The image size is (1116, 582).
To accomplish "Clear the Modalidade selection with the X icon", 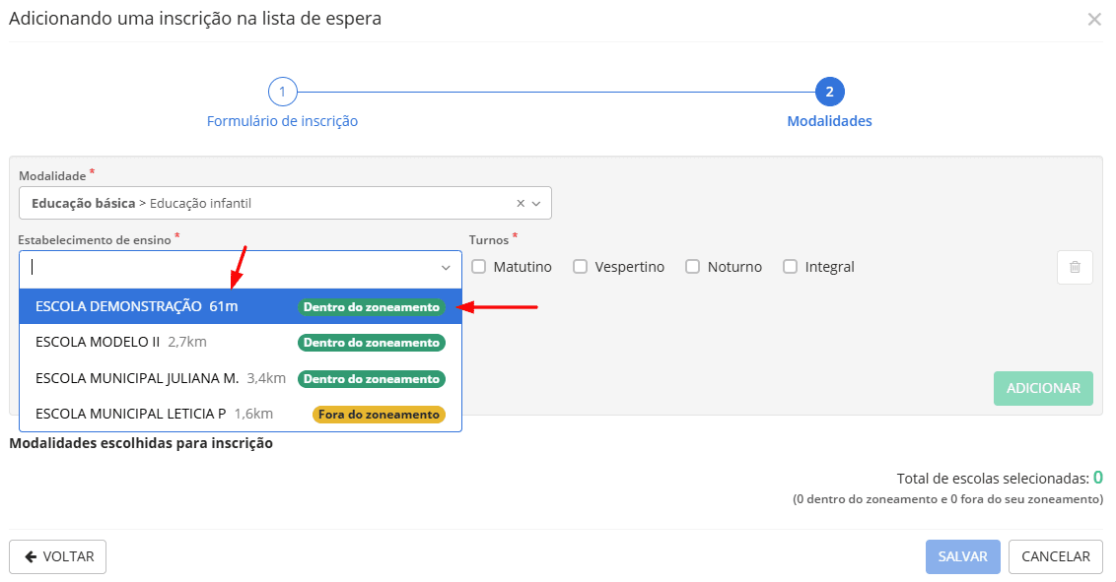I will click(x=520, y=202).
